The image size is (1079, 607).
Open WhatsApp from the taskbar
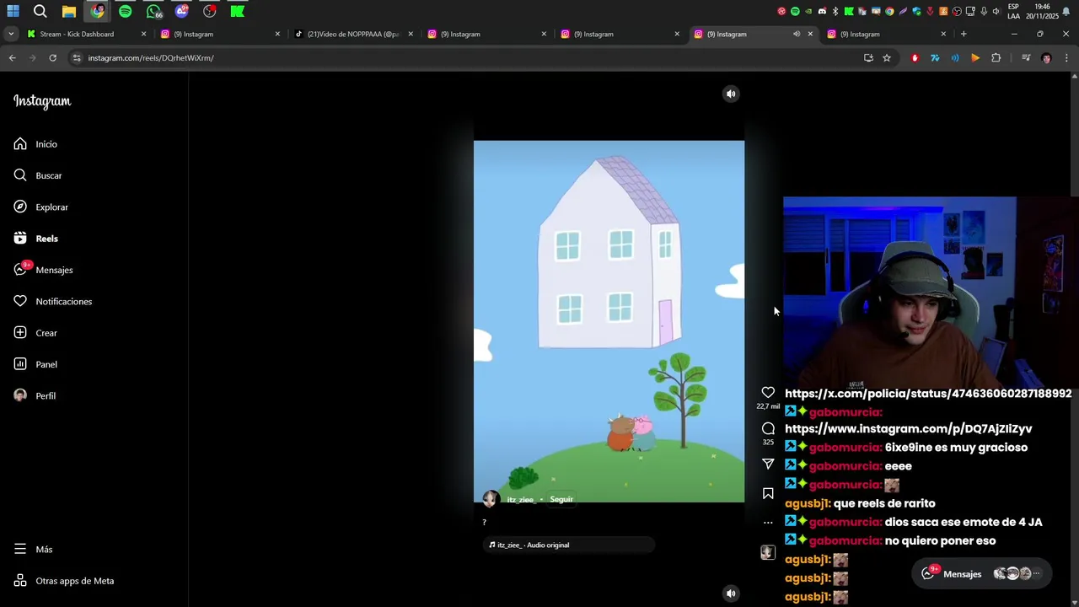pyautogui.click(x=153, y=11)
